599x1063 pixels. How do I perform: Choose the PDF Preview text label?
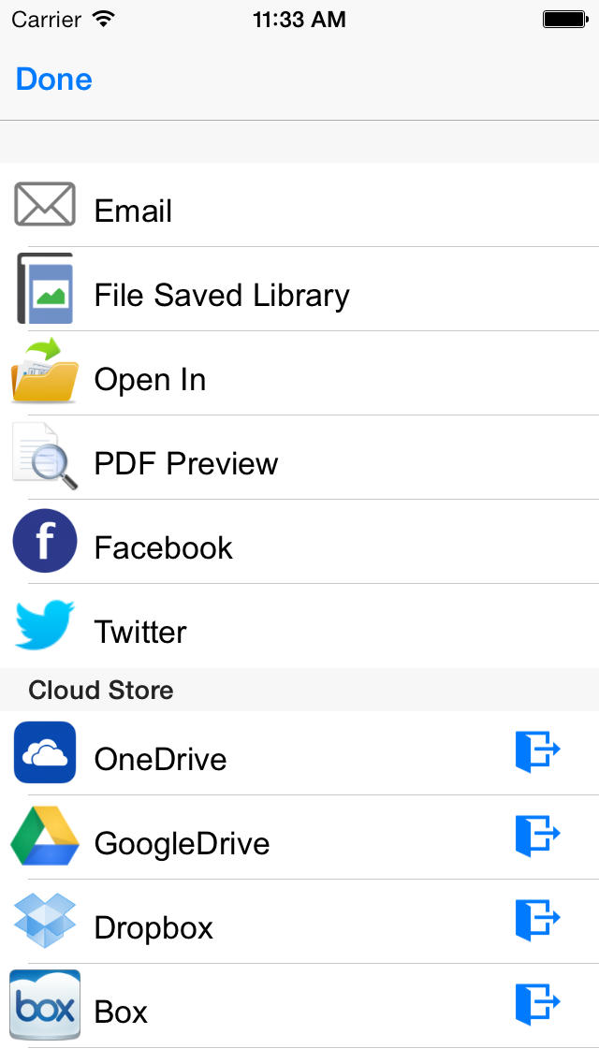[186, 464]
